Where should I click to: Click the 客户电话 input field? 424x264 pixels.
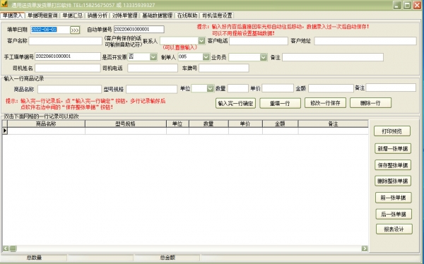[259, 41]
